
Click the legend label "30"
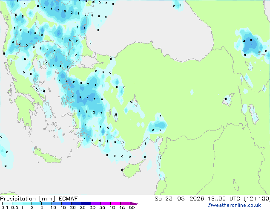point(92,207)
